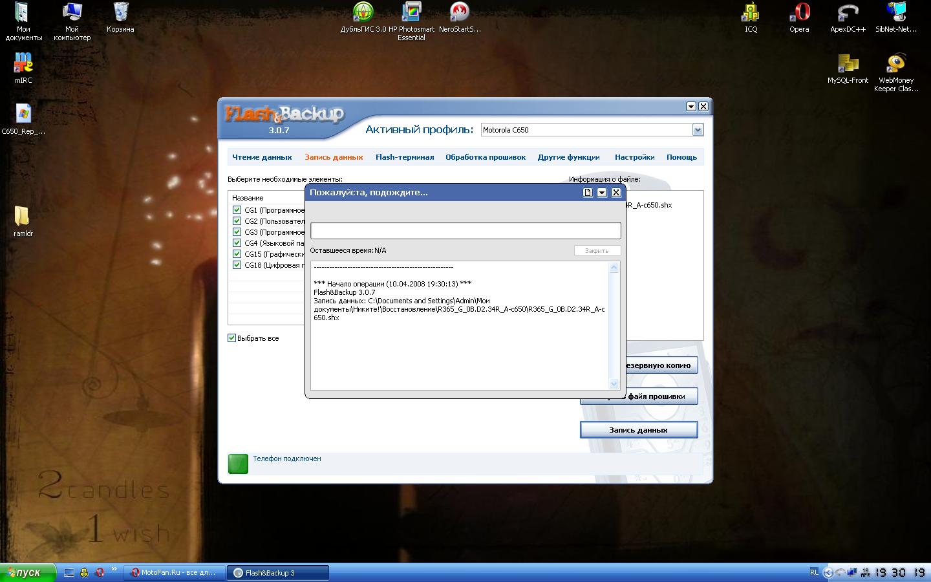931x582 pixels.
Task: Open the C650_Rep file on desktop
Action: point(23,119)
